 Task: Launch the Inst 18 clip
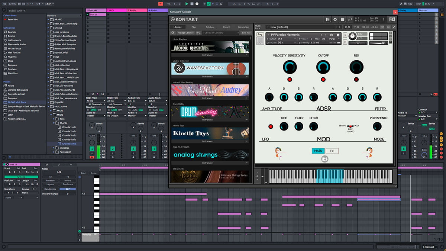pos(87,15)
